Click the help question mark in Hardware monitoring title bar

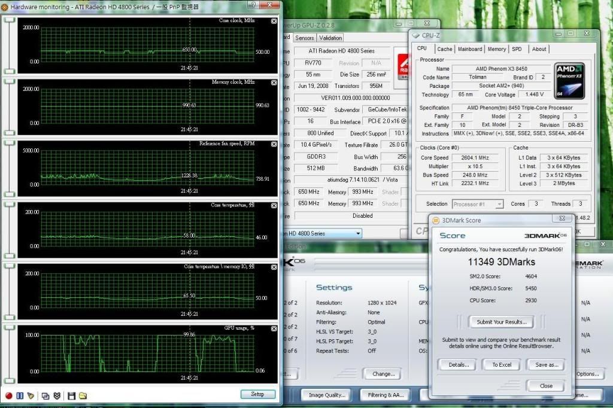[253, 5]
